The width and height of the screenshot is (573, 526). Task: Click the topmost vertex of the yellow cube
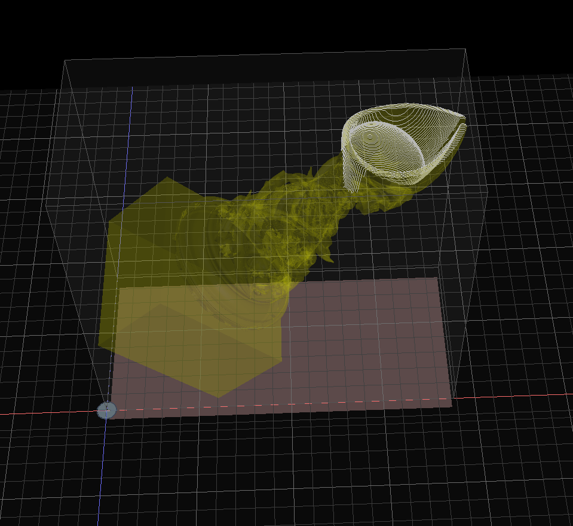(x=169, y=177)
